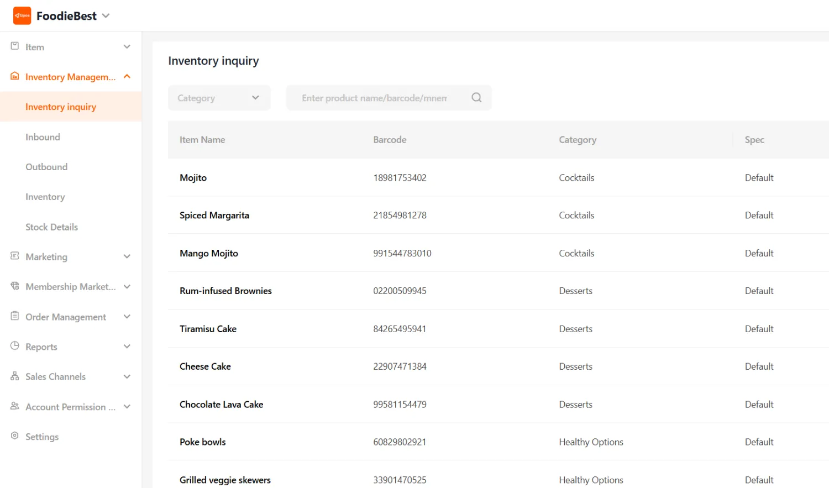This screenshot has height=488, width=829.
Task: Collapse the Inventory Management section chevron
Action: point(127,77)
